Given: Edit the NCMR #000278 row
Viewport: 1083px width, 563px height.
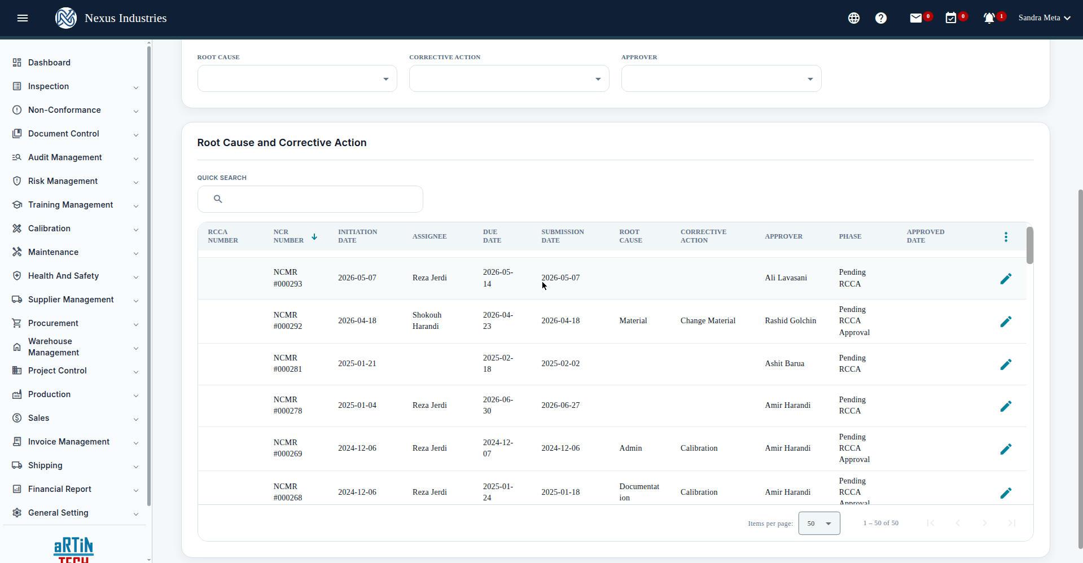Looking at the screenshot, I should [1006, 406].
